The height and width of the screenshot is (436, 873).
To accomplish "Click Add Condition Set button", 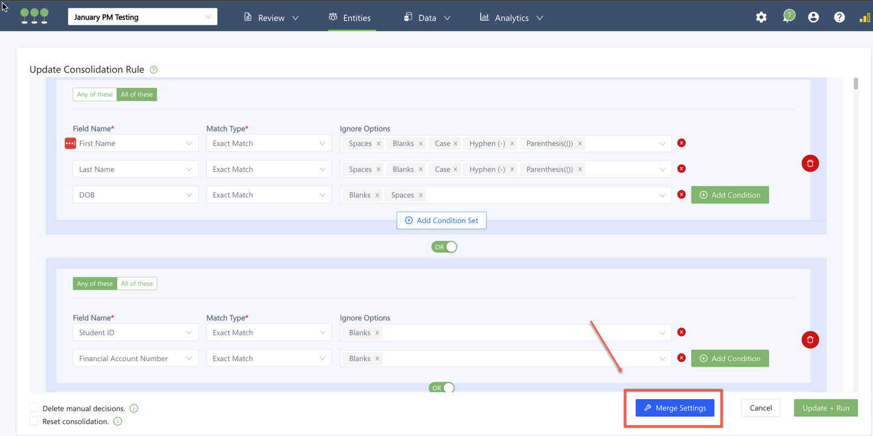I will pos(441,221).
